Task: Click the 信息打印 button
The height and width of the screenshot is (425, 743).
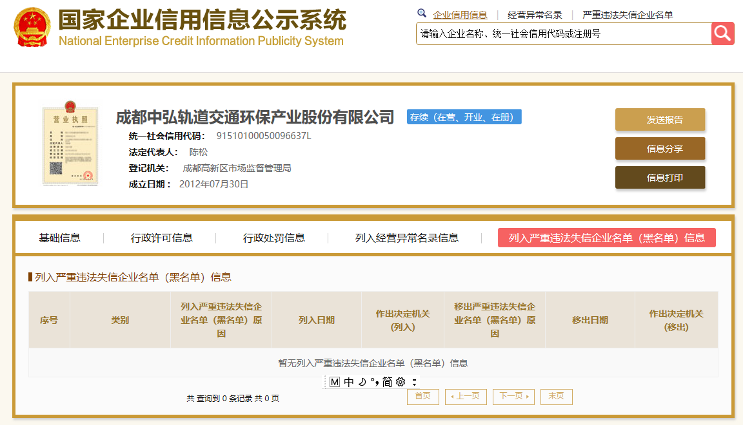Action: pyautogui.click(x=660, y=178)
